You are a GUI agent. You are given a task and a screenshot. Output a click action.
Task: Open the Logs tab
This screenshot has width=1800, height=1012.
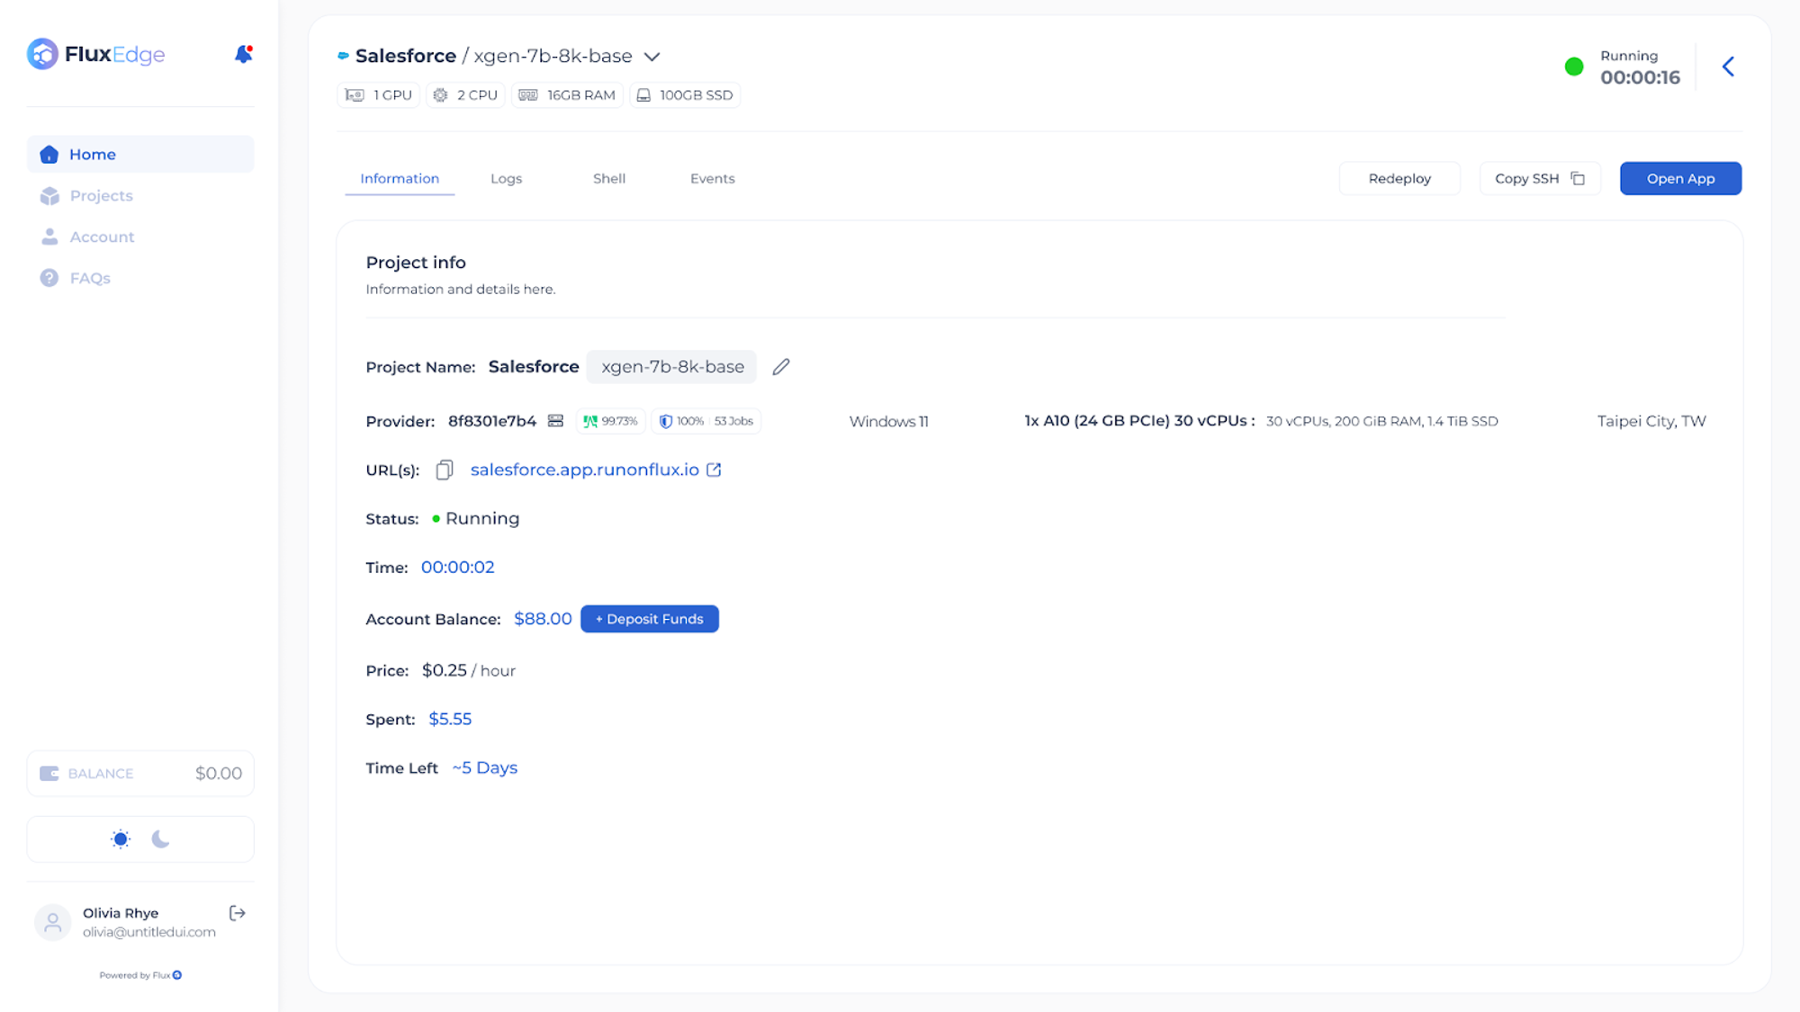tap(506, 178)
